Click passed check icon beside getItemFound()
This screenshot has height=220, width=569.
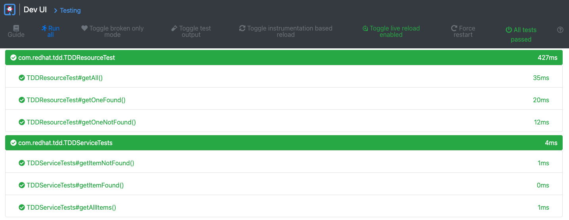coord(22,185)
